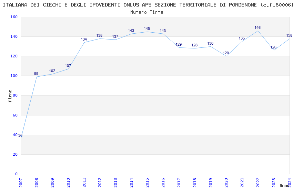Click the data label 126 for 2023
The width and height of the screenshot is (293, 189).
[273, 47]
